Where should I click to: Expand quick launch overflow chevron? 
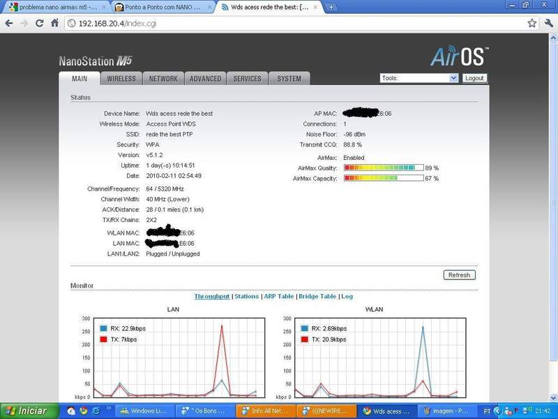click(x=109, y=409)
